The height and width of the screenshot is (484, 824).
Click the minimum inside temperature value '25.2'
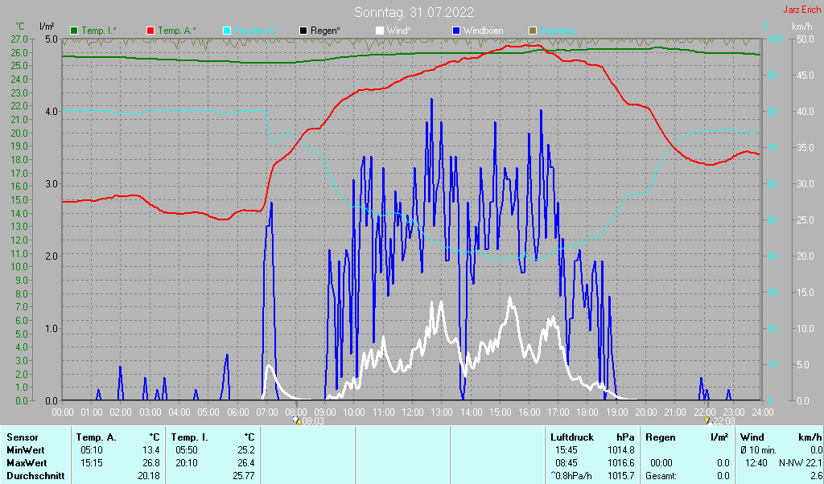[246, 450]
